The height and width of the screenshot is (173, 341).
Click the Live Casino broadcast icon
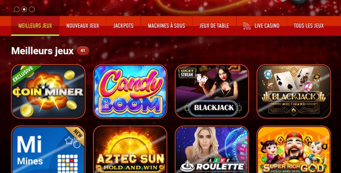point(247,26)
